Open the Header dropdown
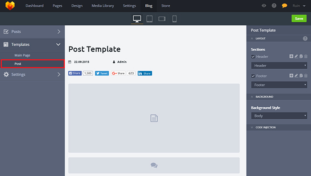The height and width of the screenshot is (176, 311). [279, 66]
